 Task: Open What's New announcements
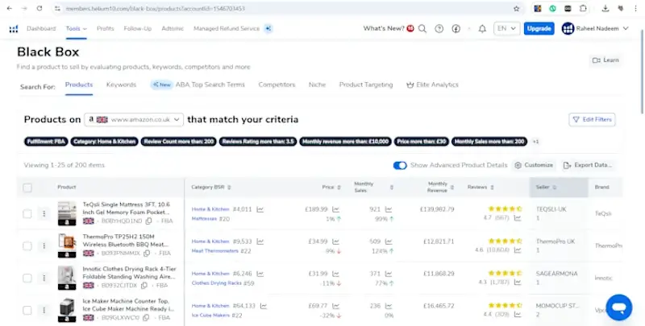389,29
